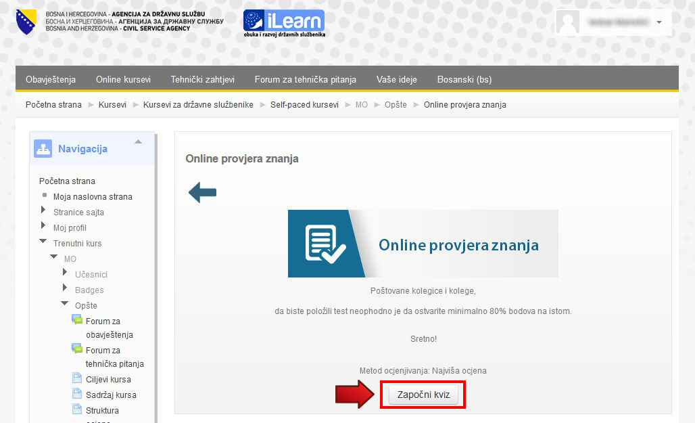Collapse the Trenutni kurs node

(x=44, y=242)
